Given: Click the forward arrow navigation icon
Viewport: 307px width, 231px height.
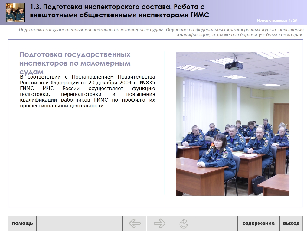Looking at the screenshot, I should (159, 223).
